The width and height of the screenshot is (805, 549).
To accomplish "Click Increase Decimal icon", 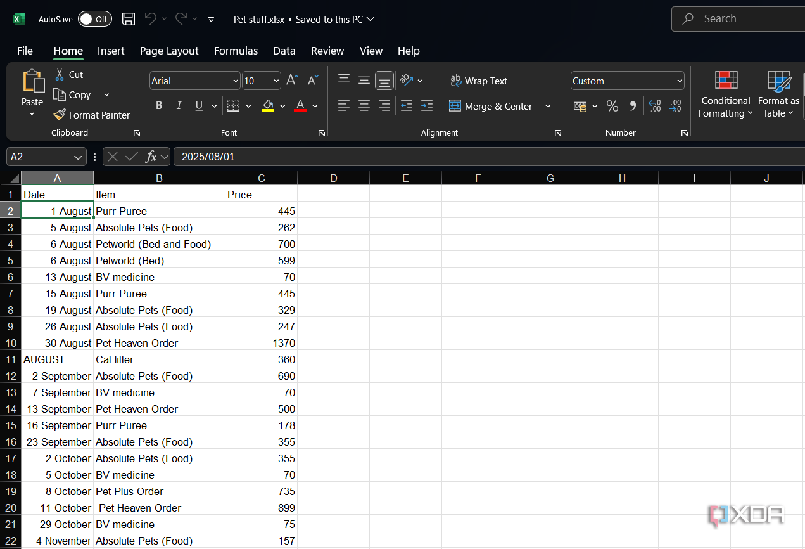I will point(655,106).
